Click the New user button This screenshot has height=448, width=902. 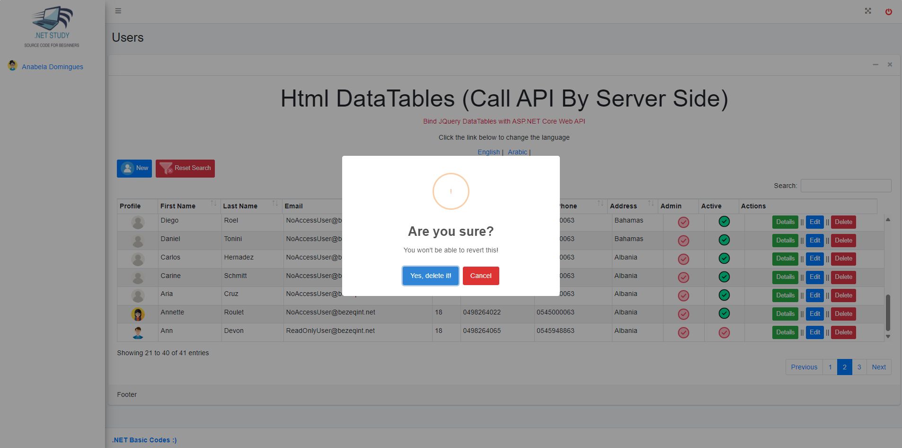click(x=134, y=168)
